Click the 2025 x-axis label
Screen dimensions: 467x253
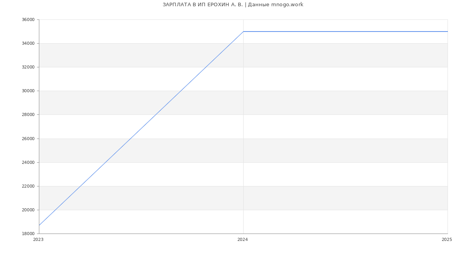pos(447,240)
